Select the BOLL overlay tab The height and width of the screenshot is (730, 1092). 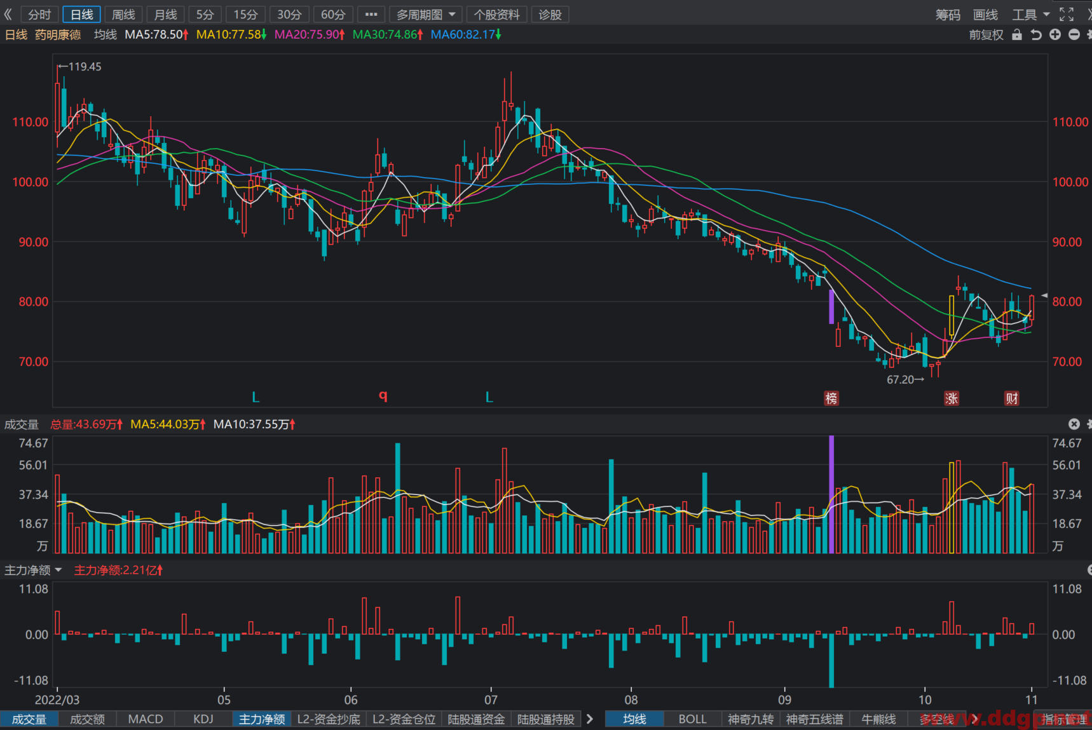692,719
